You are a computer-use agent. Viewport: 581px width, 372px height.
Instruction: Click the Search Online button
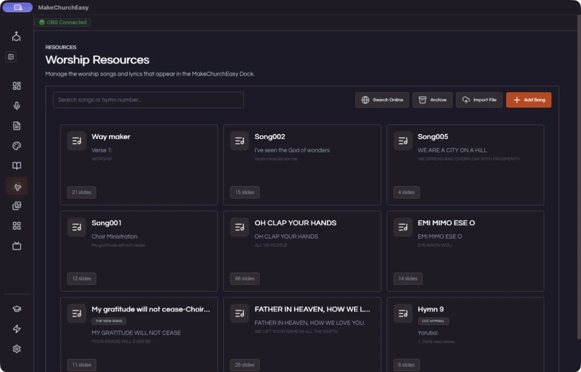coord(382,100)
